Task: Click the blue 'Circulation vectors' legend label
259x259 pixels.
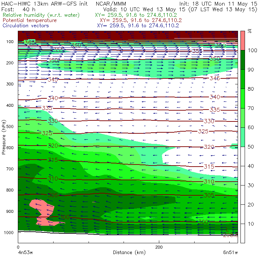Action: 26,26
